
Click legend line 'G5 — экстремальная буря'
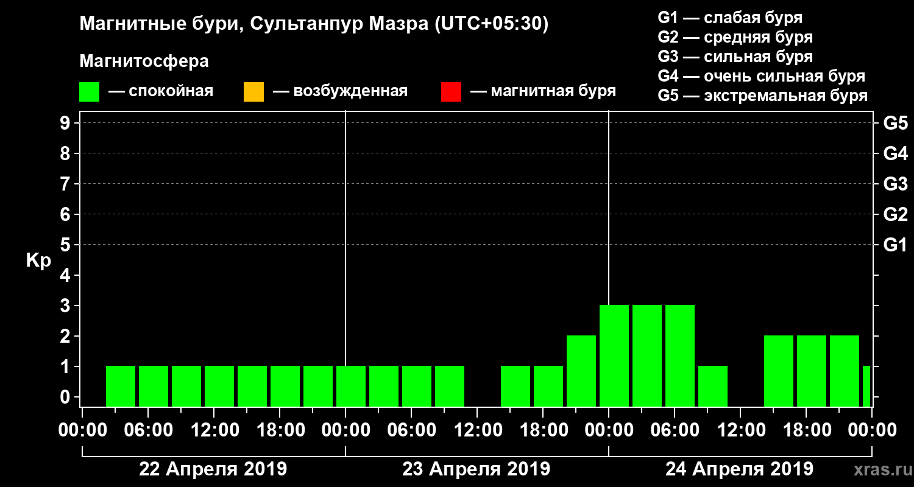(763, 96)
